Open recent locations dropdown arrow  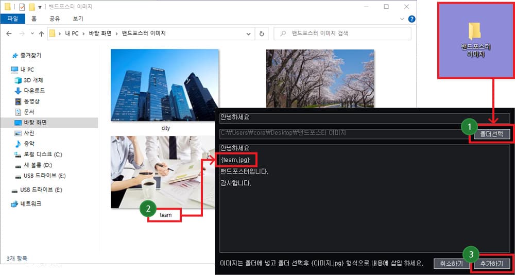[32, 33]
